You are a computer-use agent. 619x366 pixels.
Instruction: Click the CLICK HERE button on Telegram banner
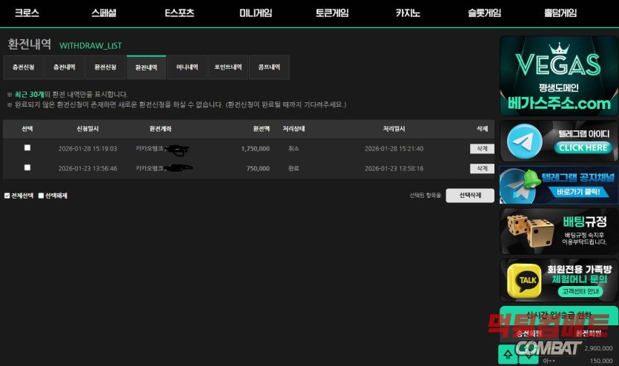pos(583,147)
